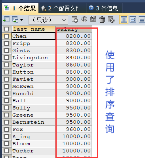Select the Tucker name cell

pyautogui.click(x=34, y=151)
